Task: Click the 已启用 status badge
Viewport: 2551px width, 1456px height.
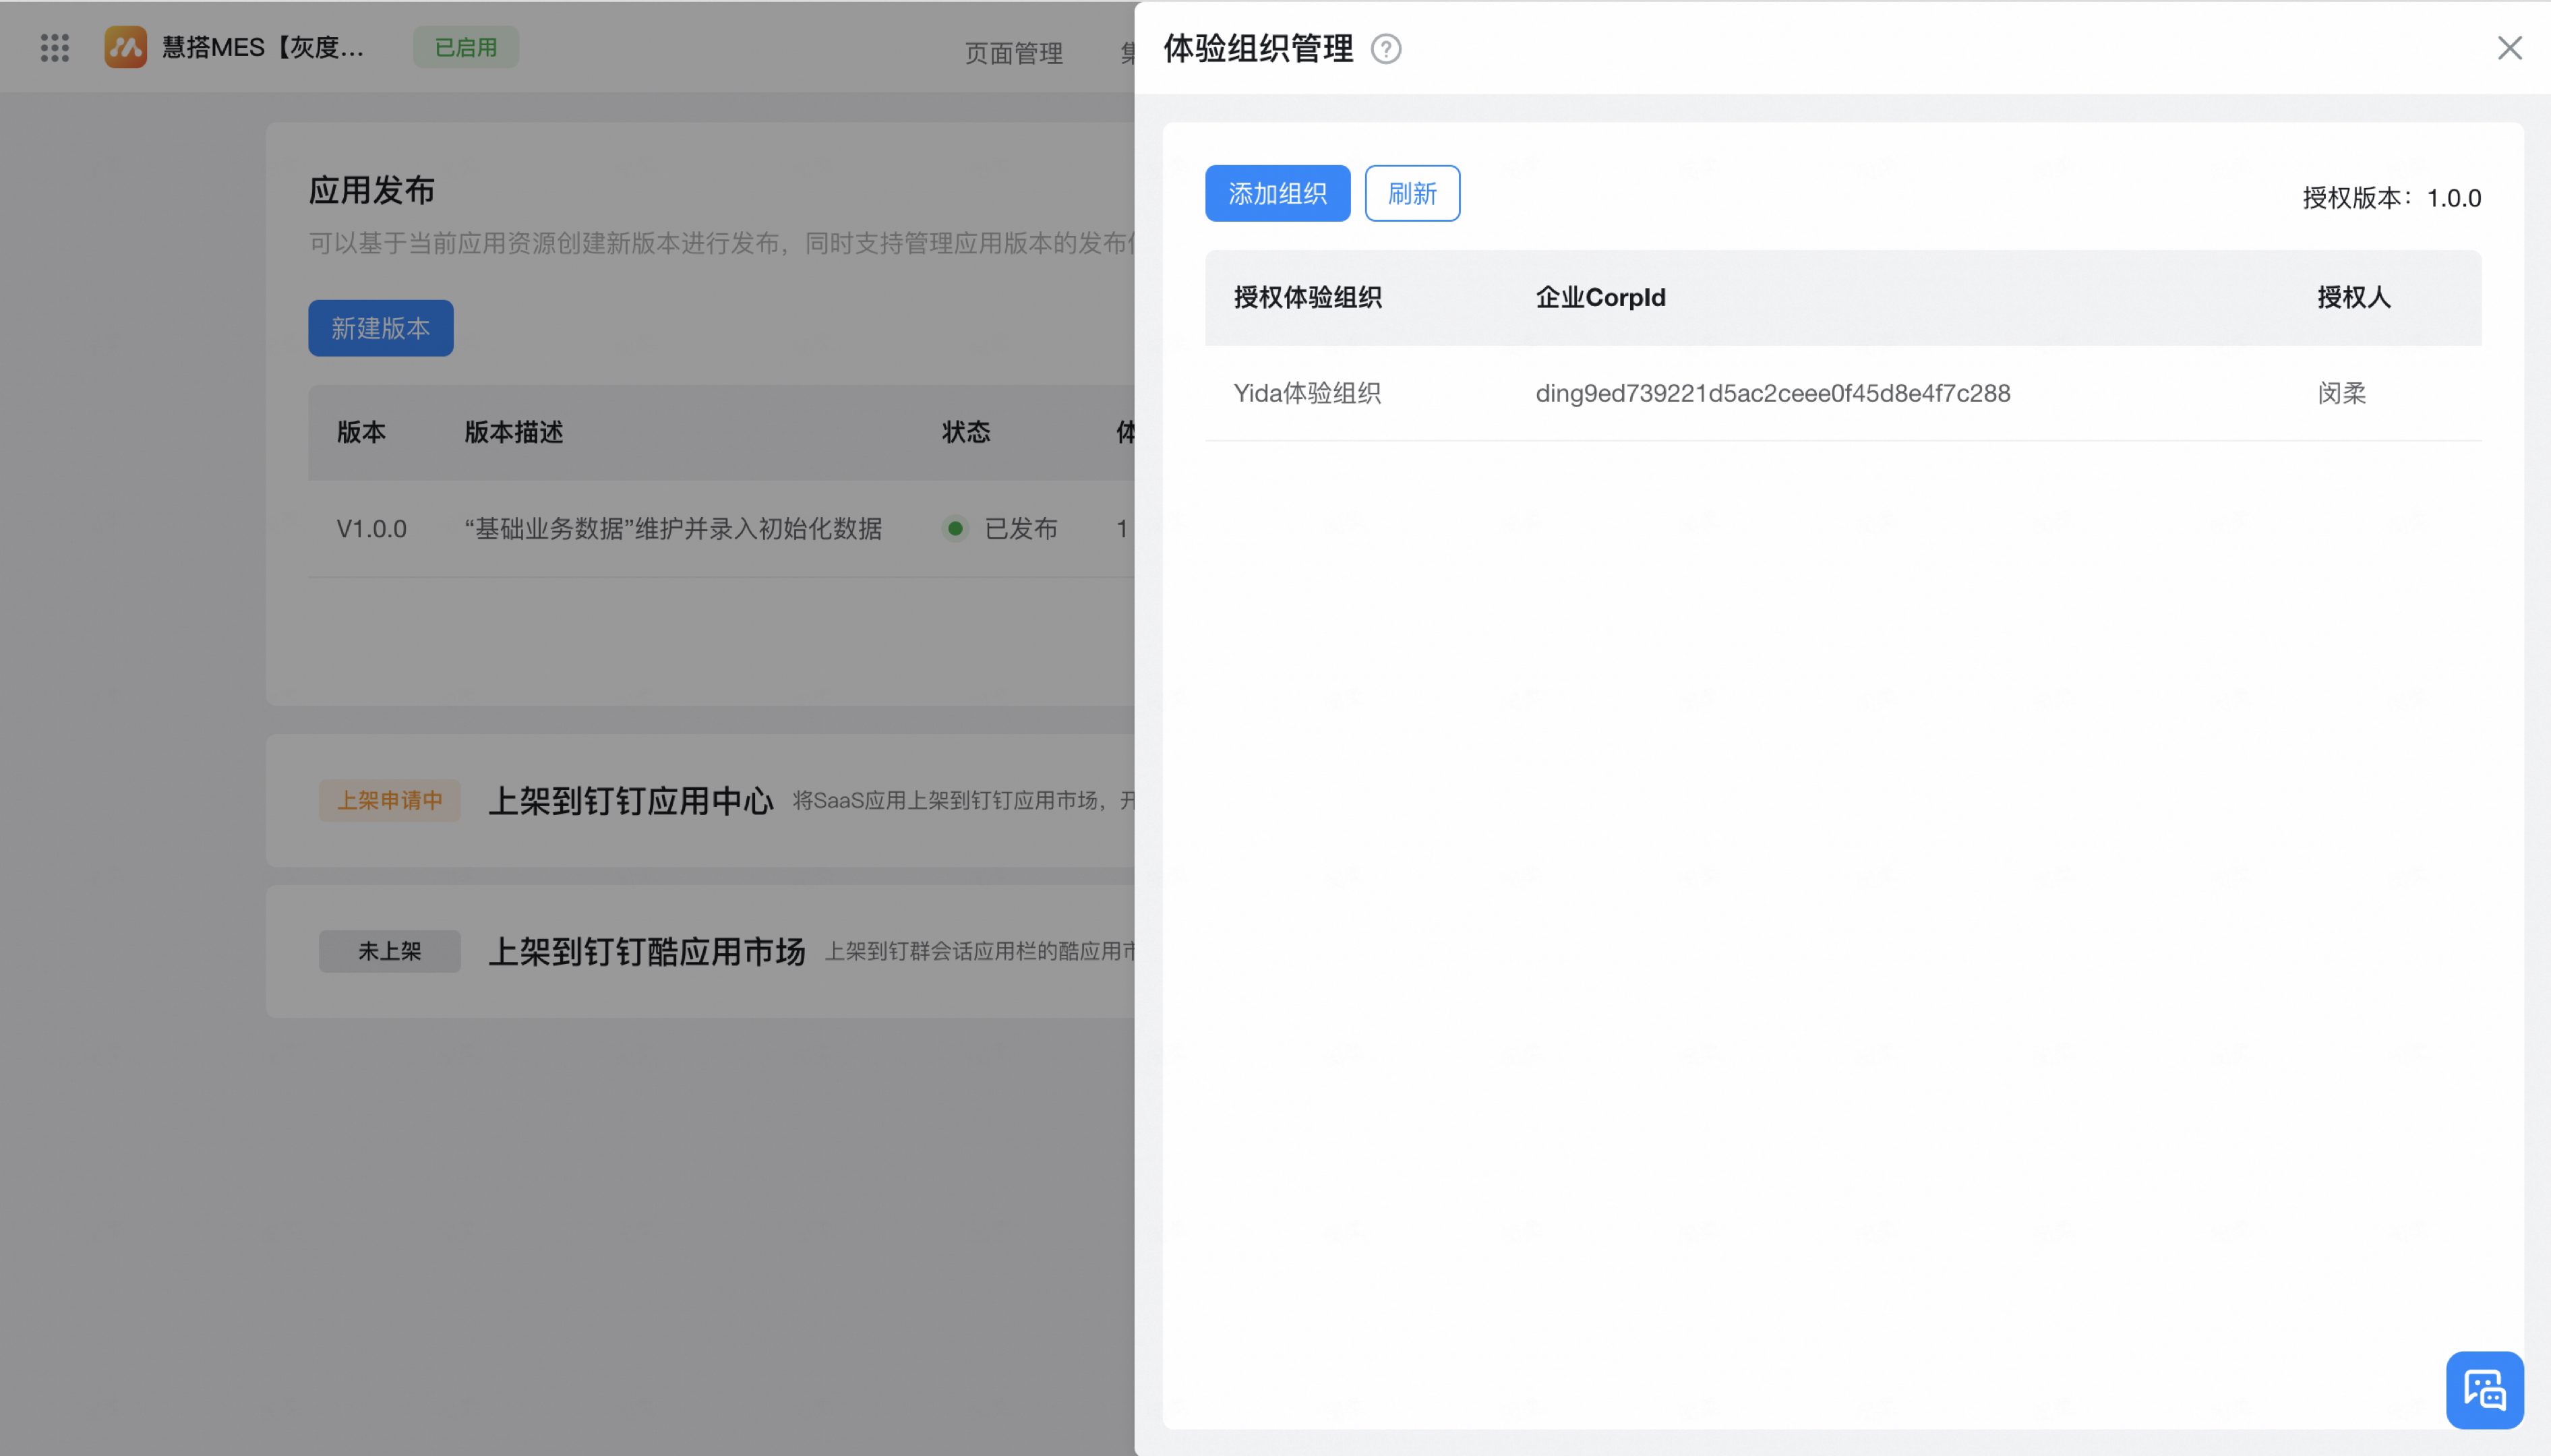Action: pyautogui.click(x=466, y=47)
